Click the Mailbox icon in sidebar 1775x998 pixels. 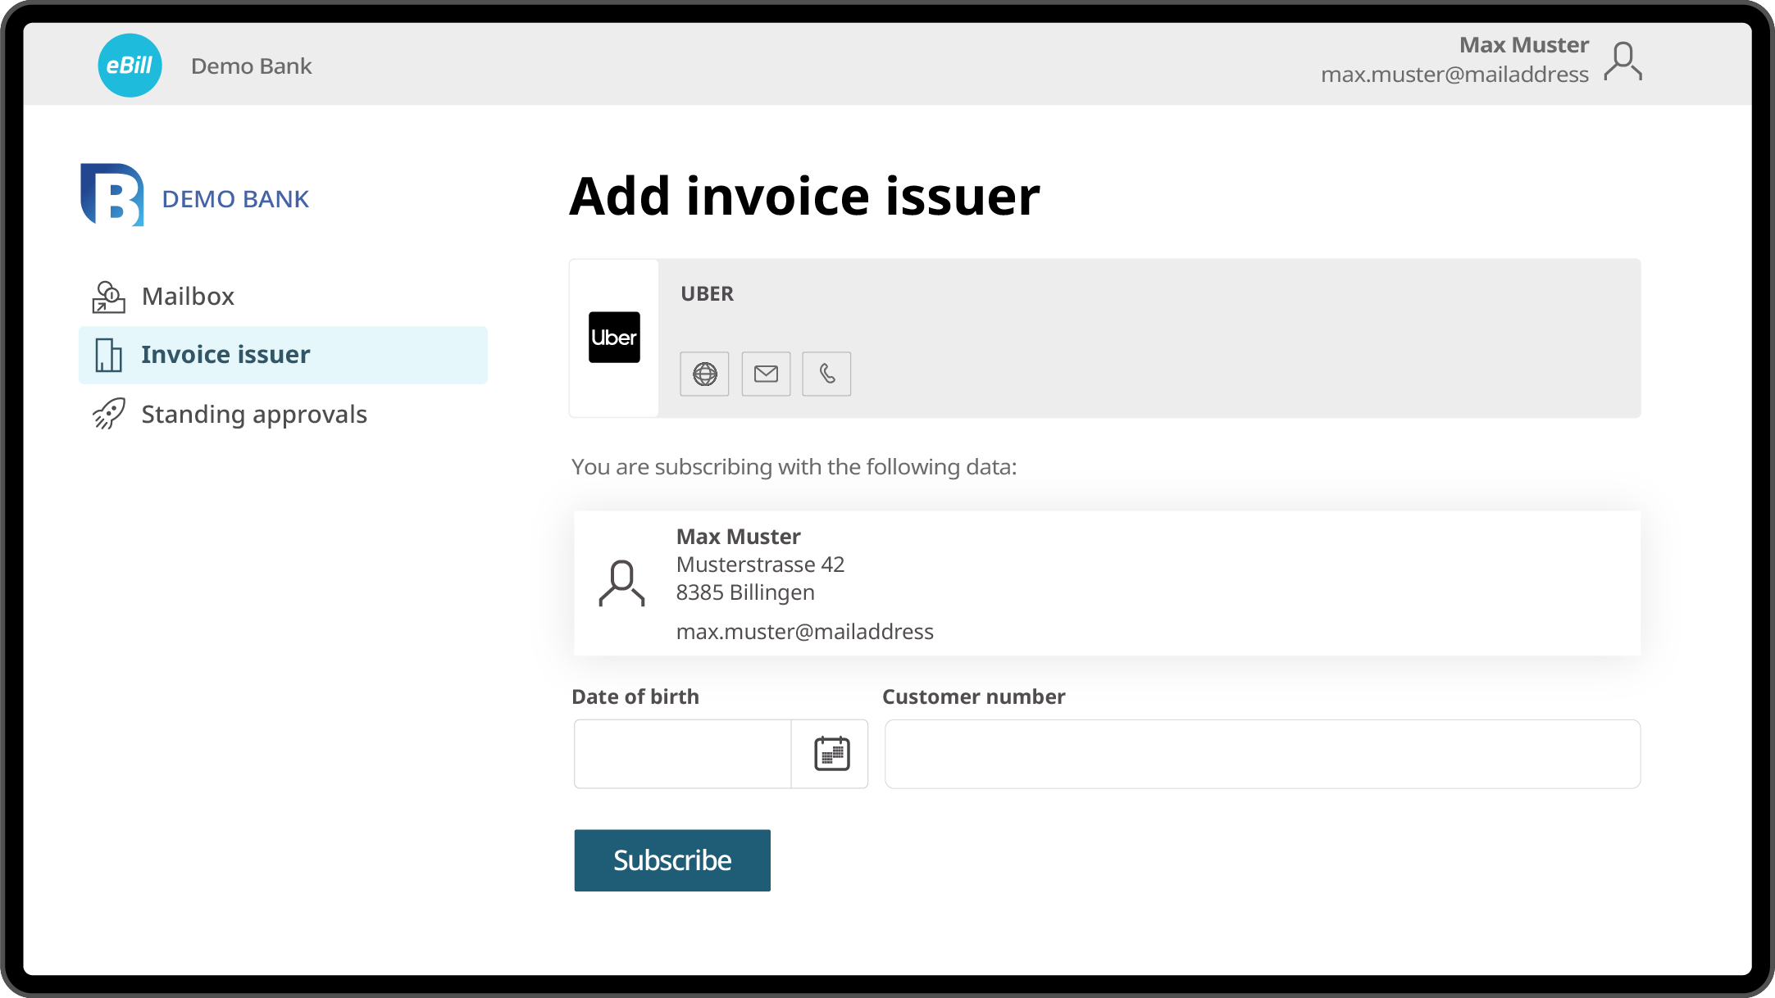click(x=108, y=297)
